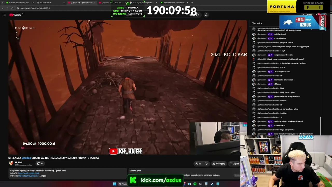Click the '6,51 tys. subskrybentów' subscriber count
Screen dimensions: 332x187
tap(23, 165)
